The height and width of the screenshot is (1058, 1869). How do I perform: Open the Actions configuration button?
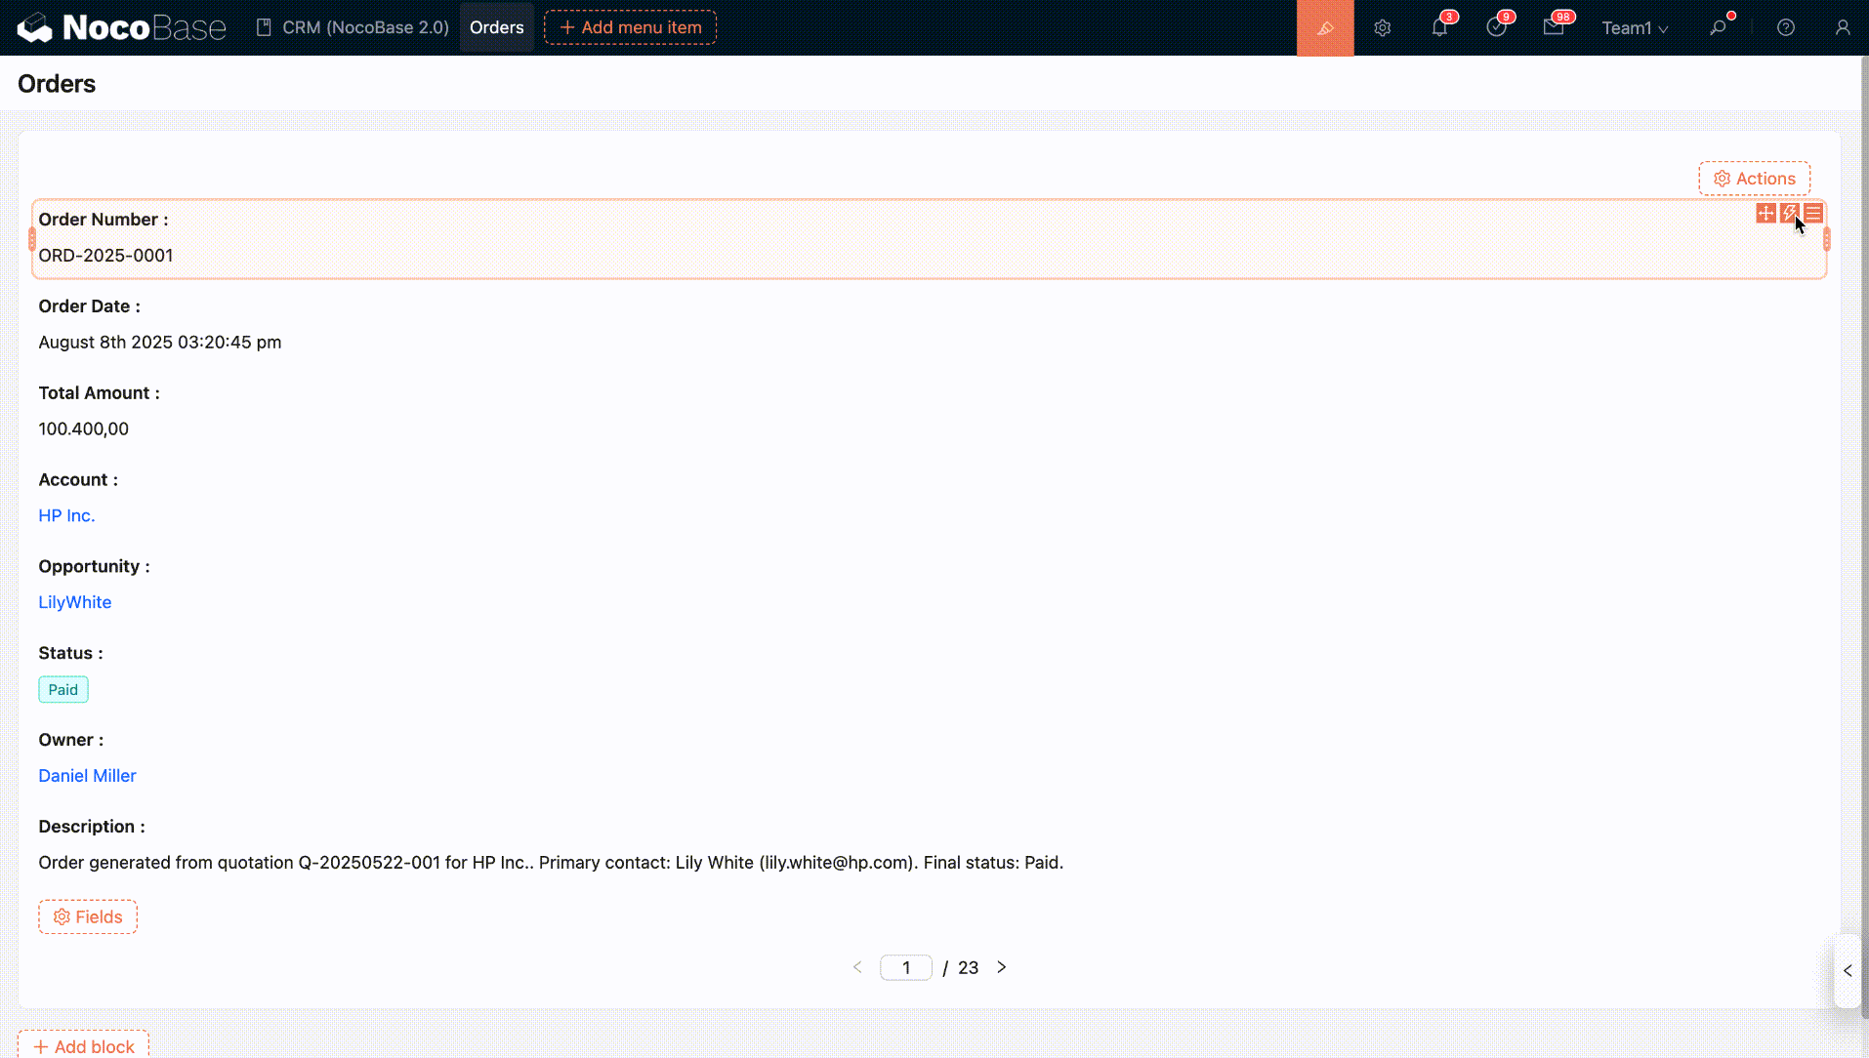coord(1754,179)
